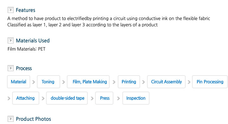Click the Attaching process step
Image resolution: width=228 pixels, height=124 pixels.
pos(26,98)
